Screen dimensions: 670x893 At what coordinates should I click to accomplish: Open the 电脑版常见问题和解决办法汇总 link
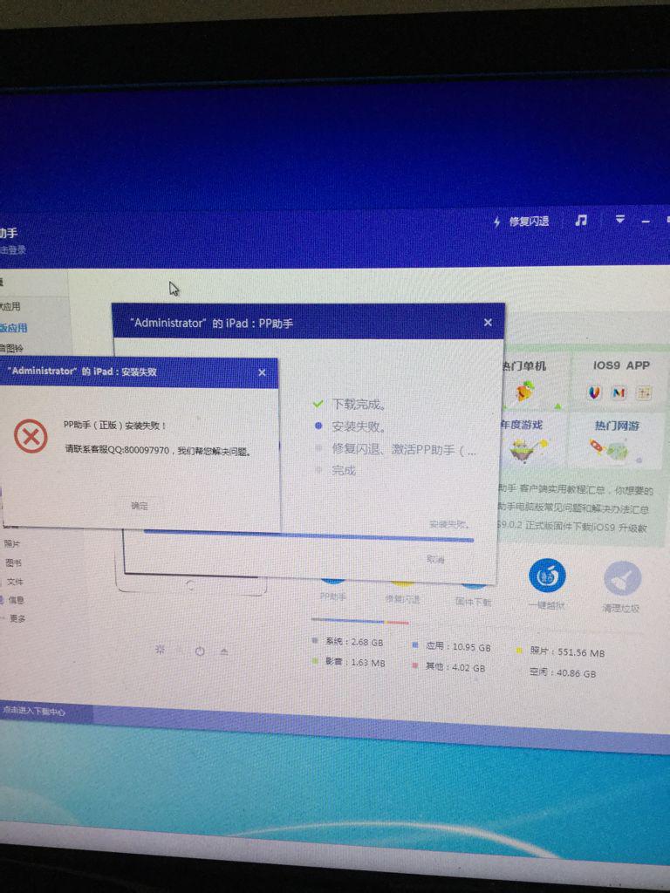[572, 508]
